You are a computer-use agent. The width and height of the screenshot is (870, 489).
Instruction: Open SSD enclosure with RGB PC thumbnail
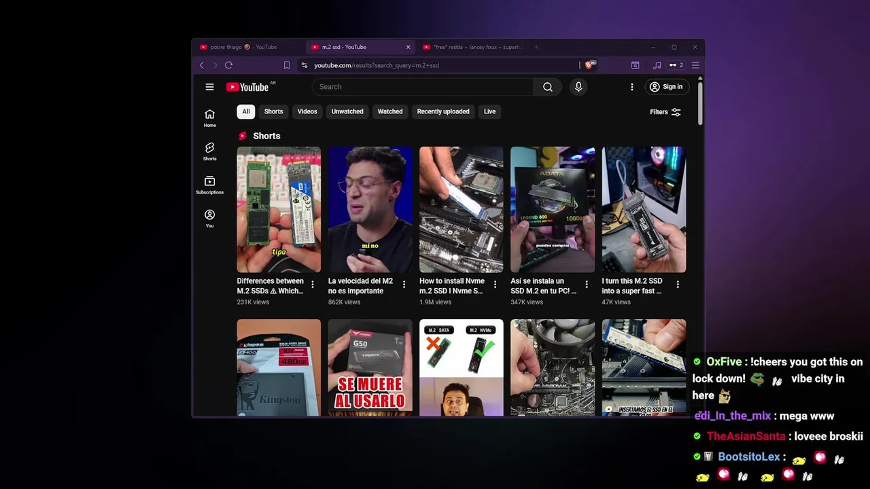click(644, 209)
